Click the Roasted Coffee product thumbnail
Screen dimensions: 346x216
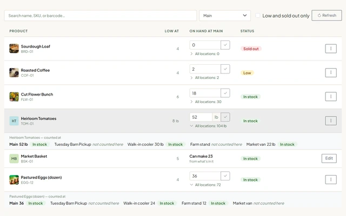coord(14,72)
